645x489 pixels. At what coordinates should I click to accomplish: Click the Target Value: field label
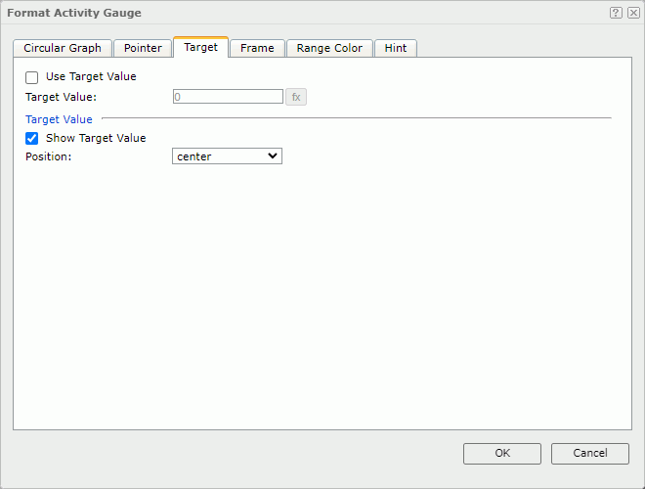61,97
